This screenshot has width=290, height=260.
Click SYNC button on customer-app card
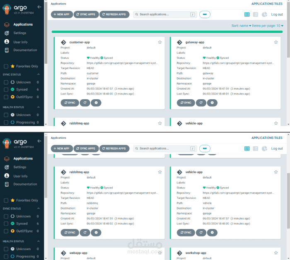point(70,103)
